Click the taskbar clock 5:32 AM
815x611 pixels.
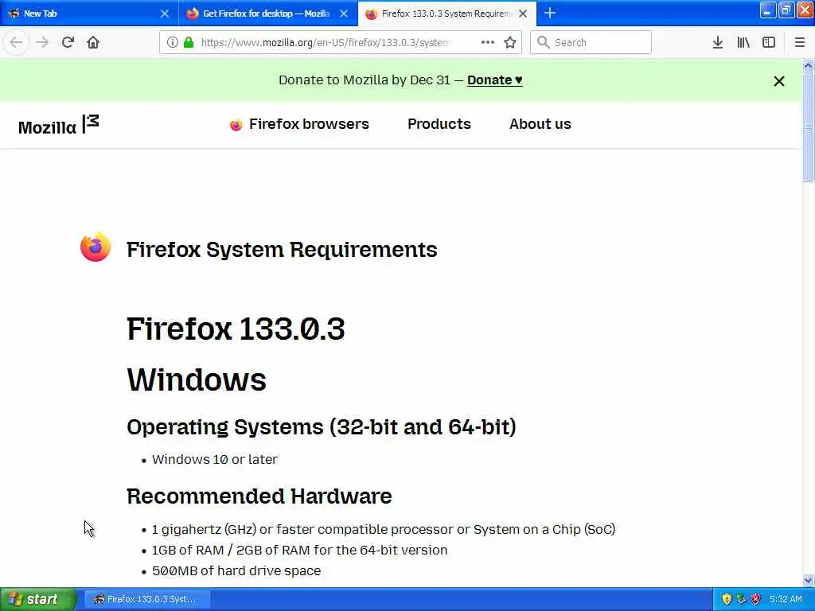[x=786, y=599]
